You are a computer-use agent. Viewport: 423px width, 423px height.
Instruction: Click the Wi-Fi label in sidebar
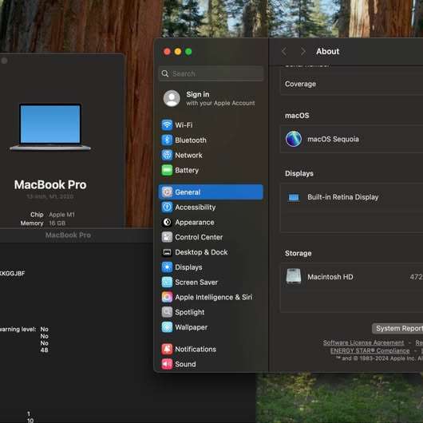[x=184, y=125]
